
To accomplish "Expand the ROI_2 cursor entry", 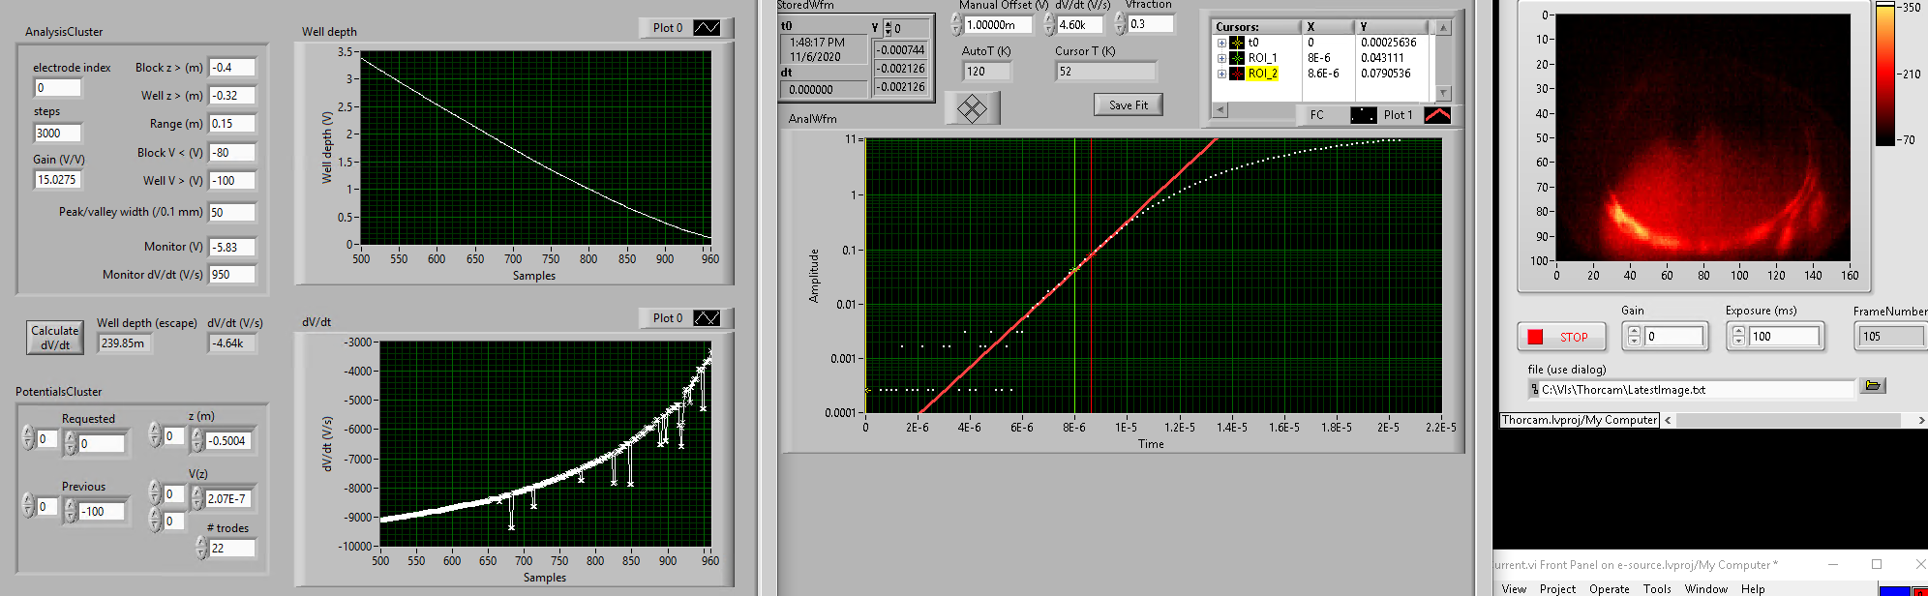I will tap(1221, 74).
